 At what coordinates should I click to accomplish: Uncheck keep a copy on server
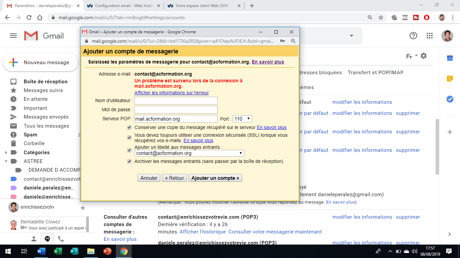pos(129,127)
